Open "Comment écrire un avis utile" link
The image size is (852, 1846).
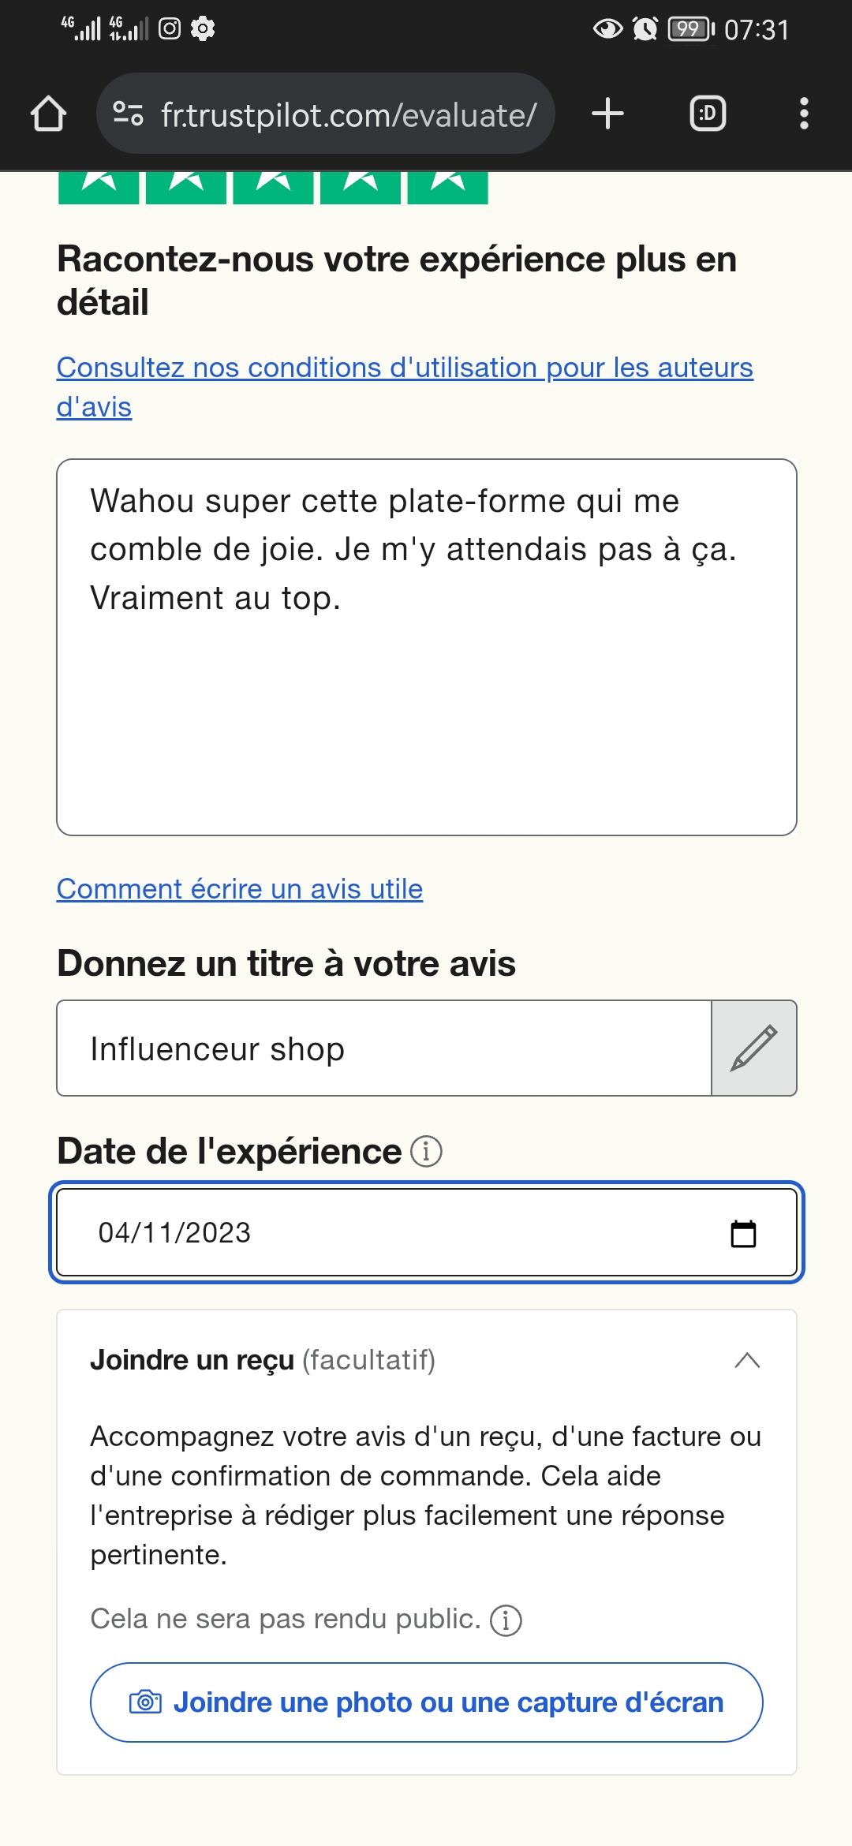[x=240, y=889]
